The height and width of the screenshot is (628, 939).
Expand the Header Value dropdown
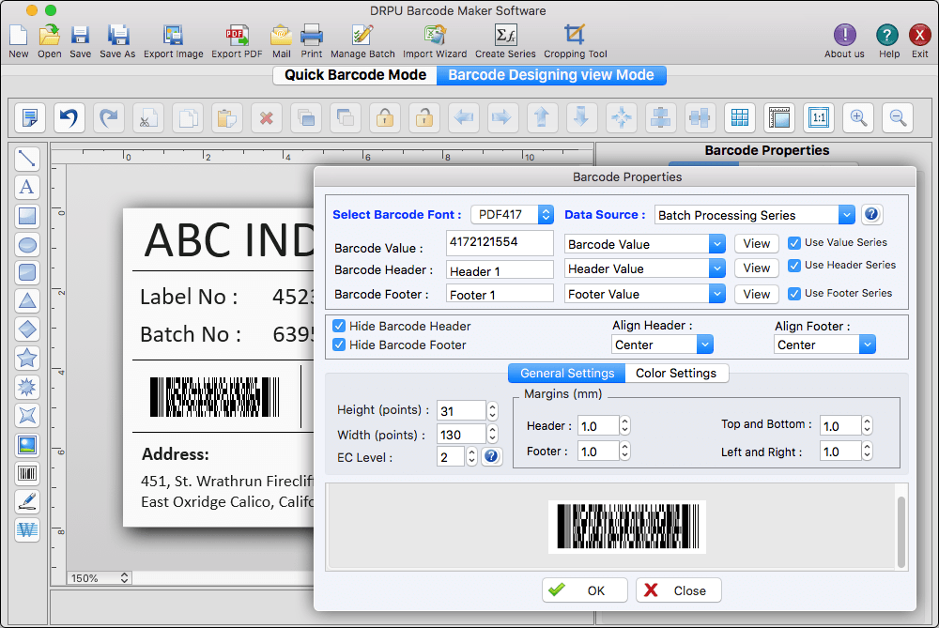tap(644, 268)
